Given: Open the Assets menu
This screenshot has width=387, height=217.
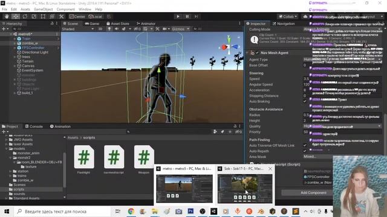Looking at the screenshot, I should [x=25, y=10].
